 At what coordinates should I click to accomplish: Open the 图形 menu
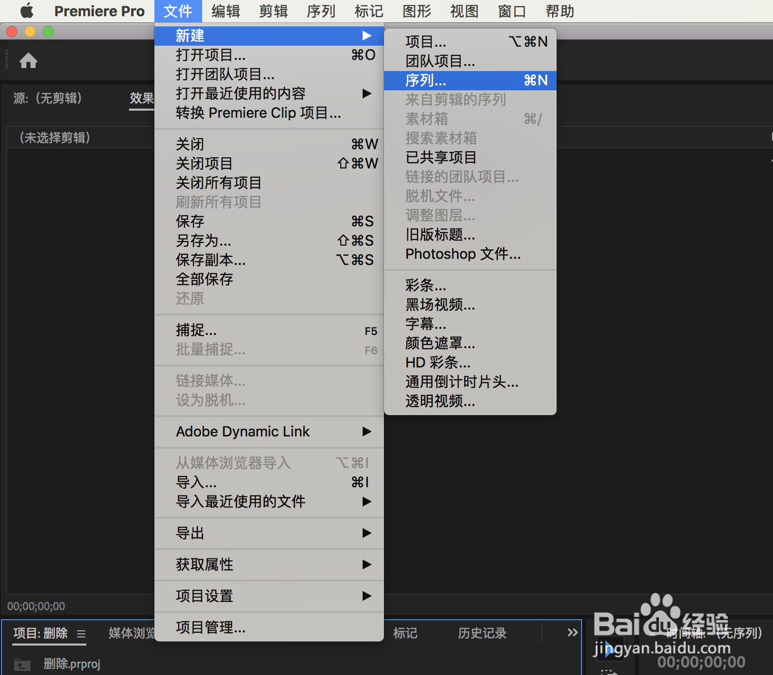point(416,11)
